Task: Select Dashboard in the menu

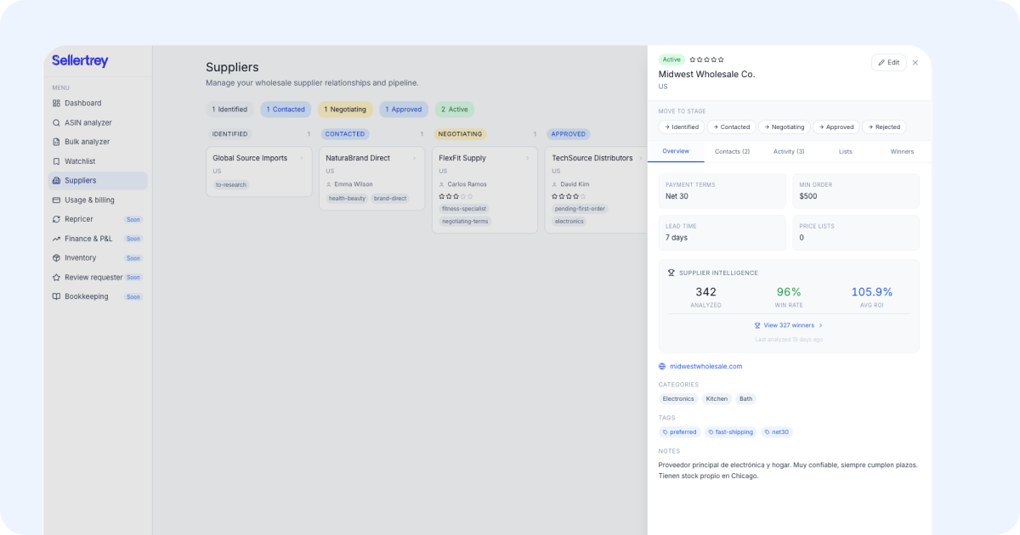Action: pos(98,103)
